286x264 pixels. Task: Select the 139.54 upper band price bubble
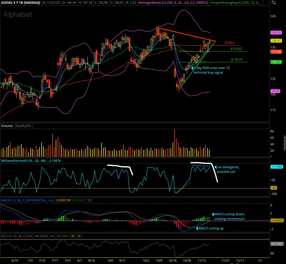pyautogui.click(x=276, y=33)
